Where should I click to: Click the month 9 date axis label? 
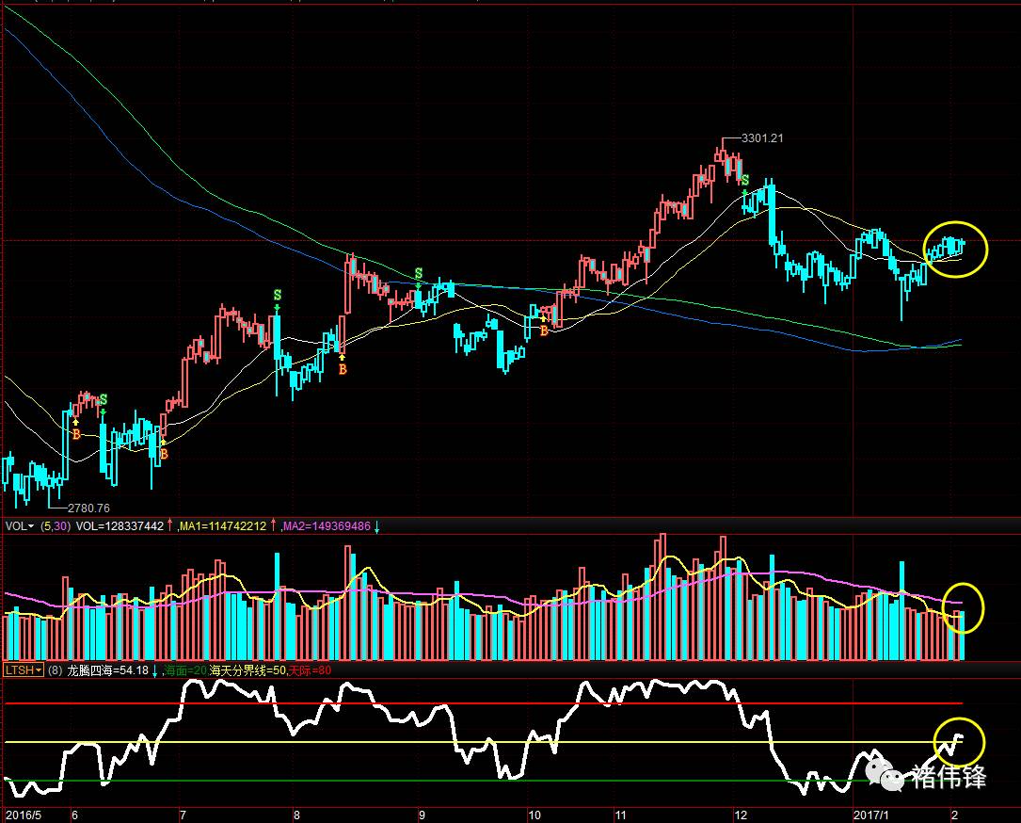click(x=422, y=815)
